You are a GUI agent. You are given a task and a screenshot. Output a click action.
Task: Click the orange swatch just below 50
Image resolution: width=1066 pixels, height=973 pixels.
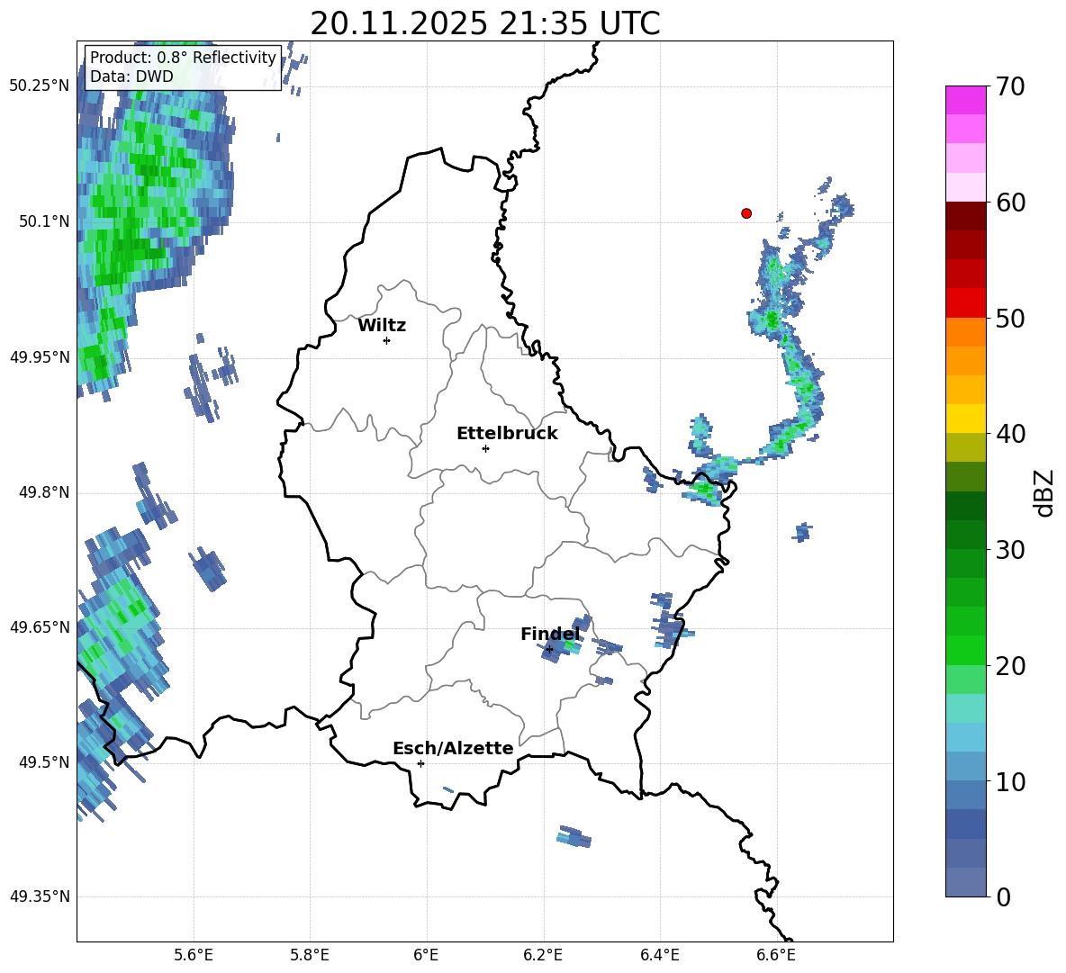coord(965,332)
